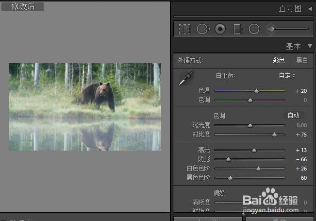
Task: Choose 黑白 treatment mode
Action: (x=302, y=60)
